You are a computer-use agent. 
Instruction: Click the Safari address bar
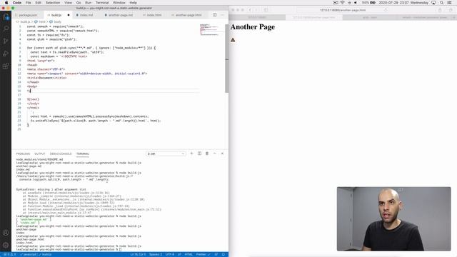(x=343, y=10)
